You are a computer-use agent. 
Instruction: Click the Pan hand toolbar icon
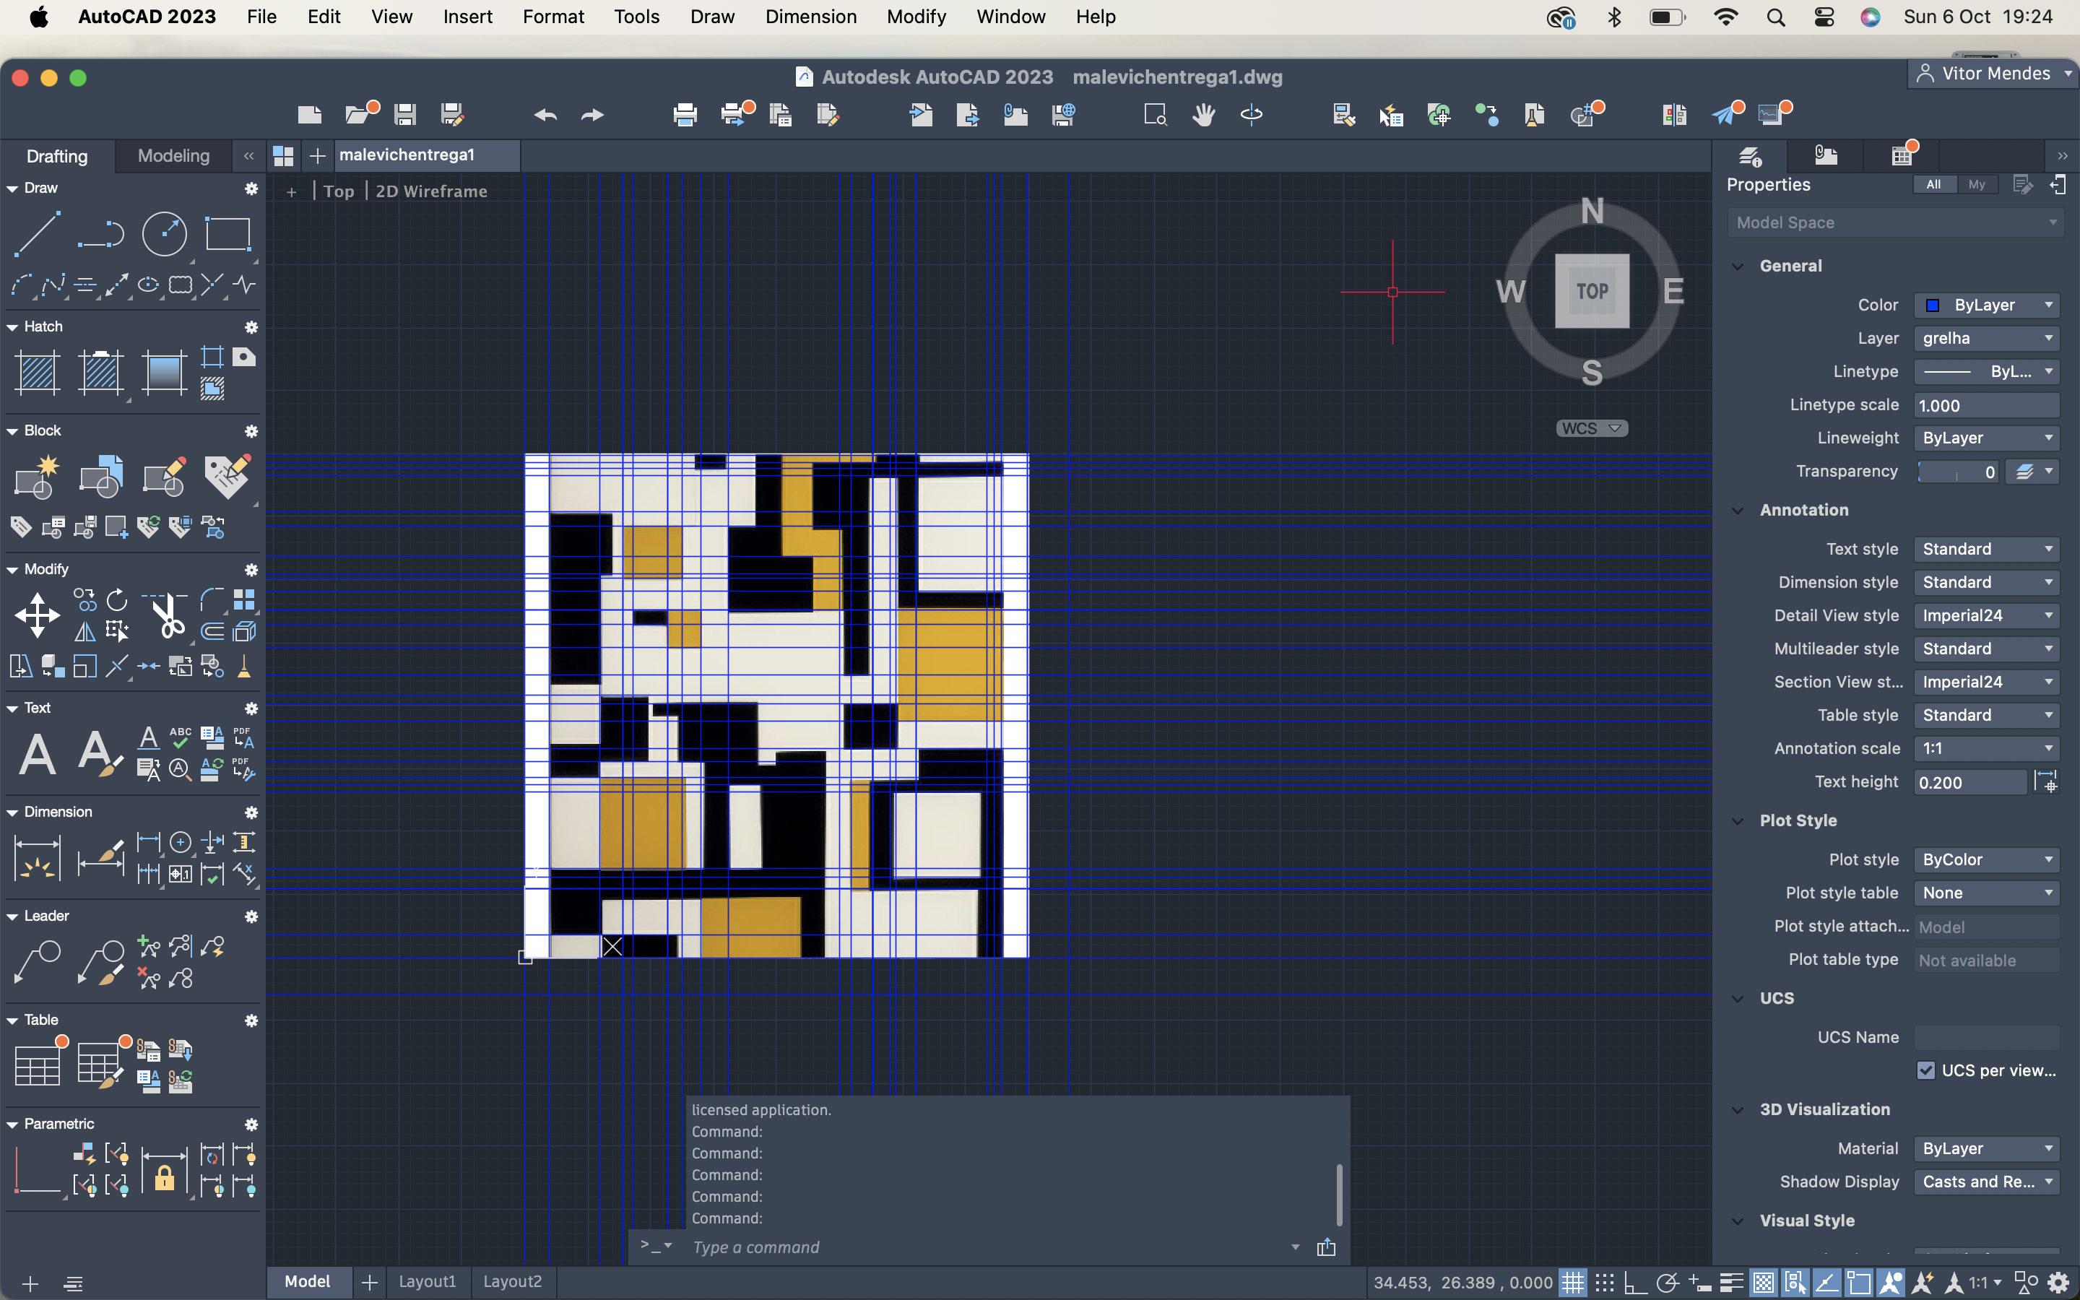coord(1203,114)
